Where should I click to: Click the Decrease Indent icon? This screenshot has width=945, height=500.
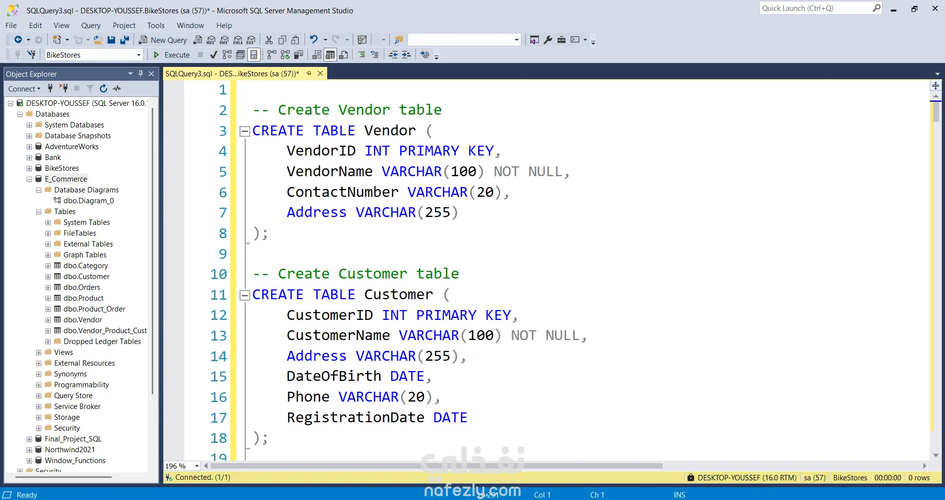click(393, 55)
